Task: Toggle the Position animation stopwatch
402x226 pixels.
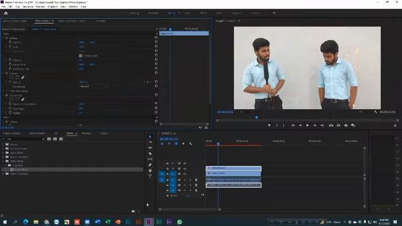Action: point(10,42)
